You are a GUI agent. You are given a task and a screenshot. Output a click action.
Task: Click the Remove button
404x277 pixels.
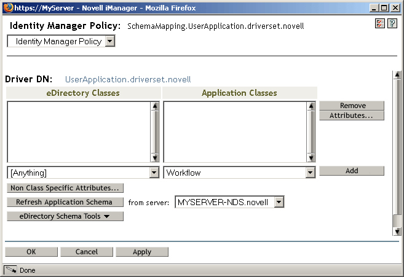tap(352, 106)
